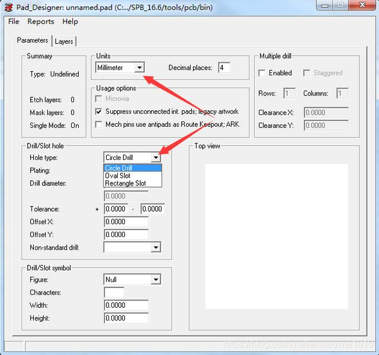379x355 pixels.
Task: Expand the Units Millimeter dropdown
Action: (x=139, y=68)
